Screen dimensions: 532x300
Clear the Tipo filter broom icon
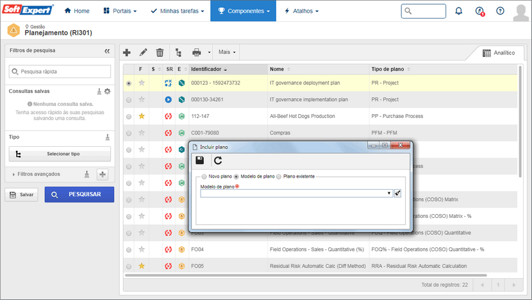(107, 137)
